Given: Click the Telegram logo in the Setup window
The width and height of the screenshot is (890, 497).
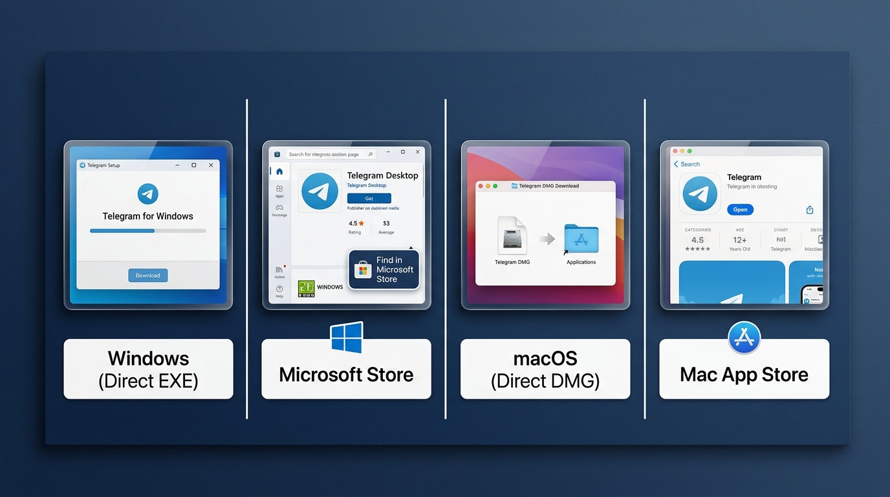Looking at the screenshot, I should [x=148, y=193].
